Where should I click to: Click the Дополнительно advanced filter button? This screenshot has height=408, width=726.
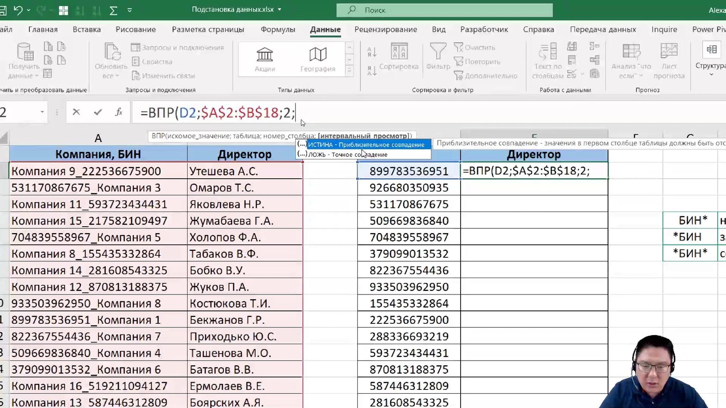click(x=486, y=76)
